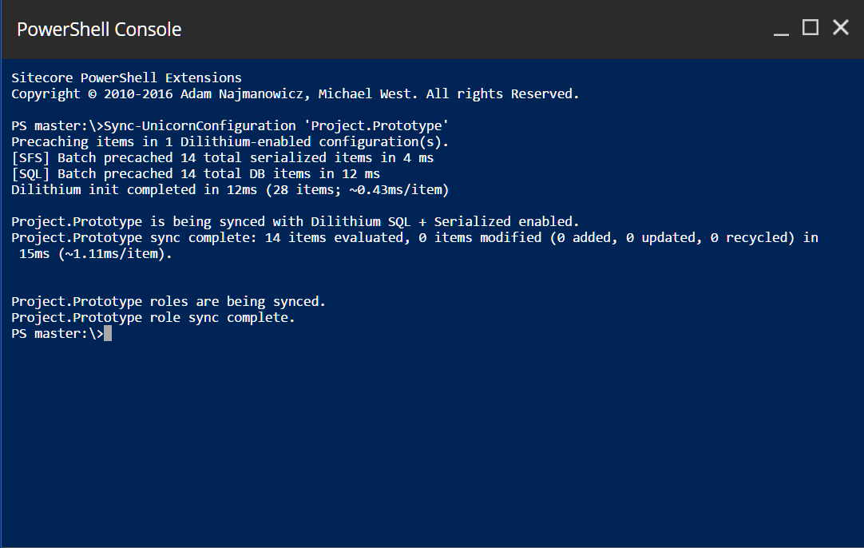Click the 'sync complete: 14 items evaluated' line
Screen dimensions: 864x548
pyautogui.click(x=414, y=237)
